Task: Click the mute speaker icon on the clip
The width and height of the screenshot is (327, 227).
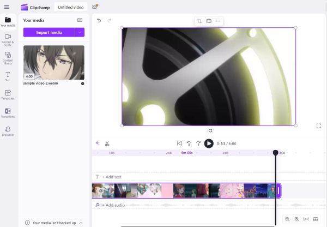Action: pos(100,190)
